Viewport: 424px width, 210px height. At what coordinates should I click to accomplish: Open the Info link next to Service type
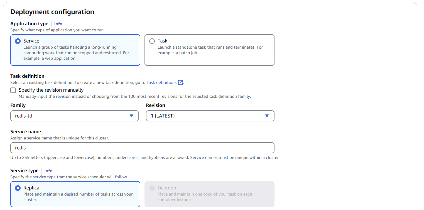point(48,171)
